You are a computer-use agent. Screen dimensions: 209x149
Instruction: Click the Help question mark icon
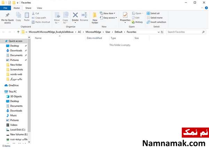(x=206, y=8)
